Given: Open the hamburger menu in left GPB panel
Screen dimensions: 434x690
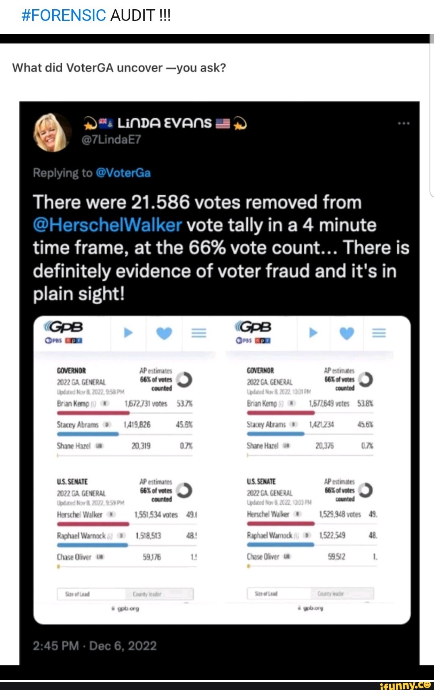Looking at the screenshot, I should click(x=199, y=333).
